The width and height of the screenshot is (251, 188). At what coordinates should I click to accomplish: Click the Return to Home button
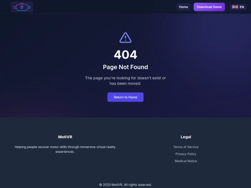[125, 97]
